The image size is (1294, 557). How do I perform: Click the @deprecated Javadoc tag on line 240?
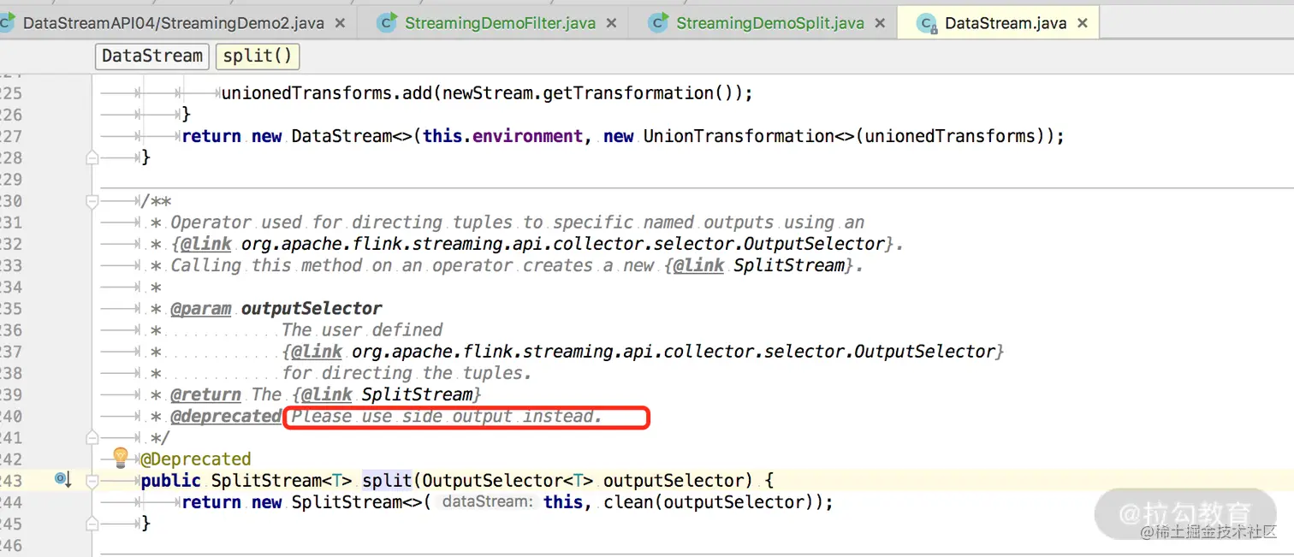[x=226, y=416]
